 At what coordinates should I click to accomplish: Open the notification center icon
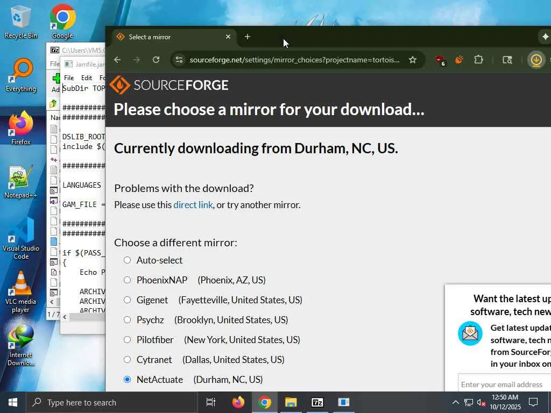coord(533,402)
